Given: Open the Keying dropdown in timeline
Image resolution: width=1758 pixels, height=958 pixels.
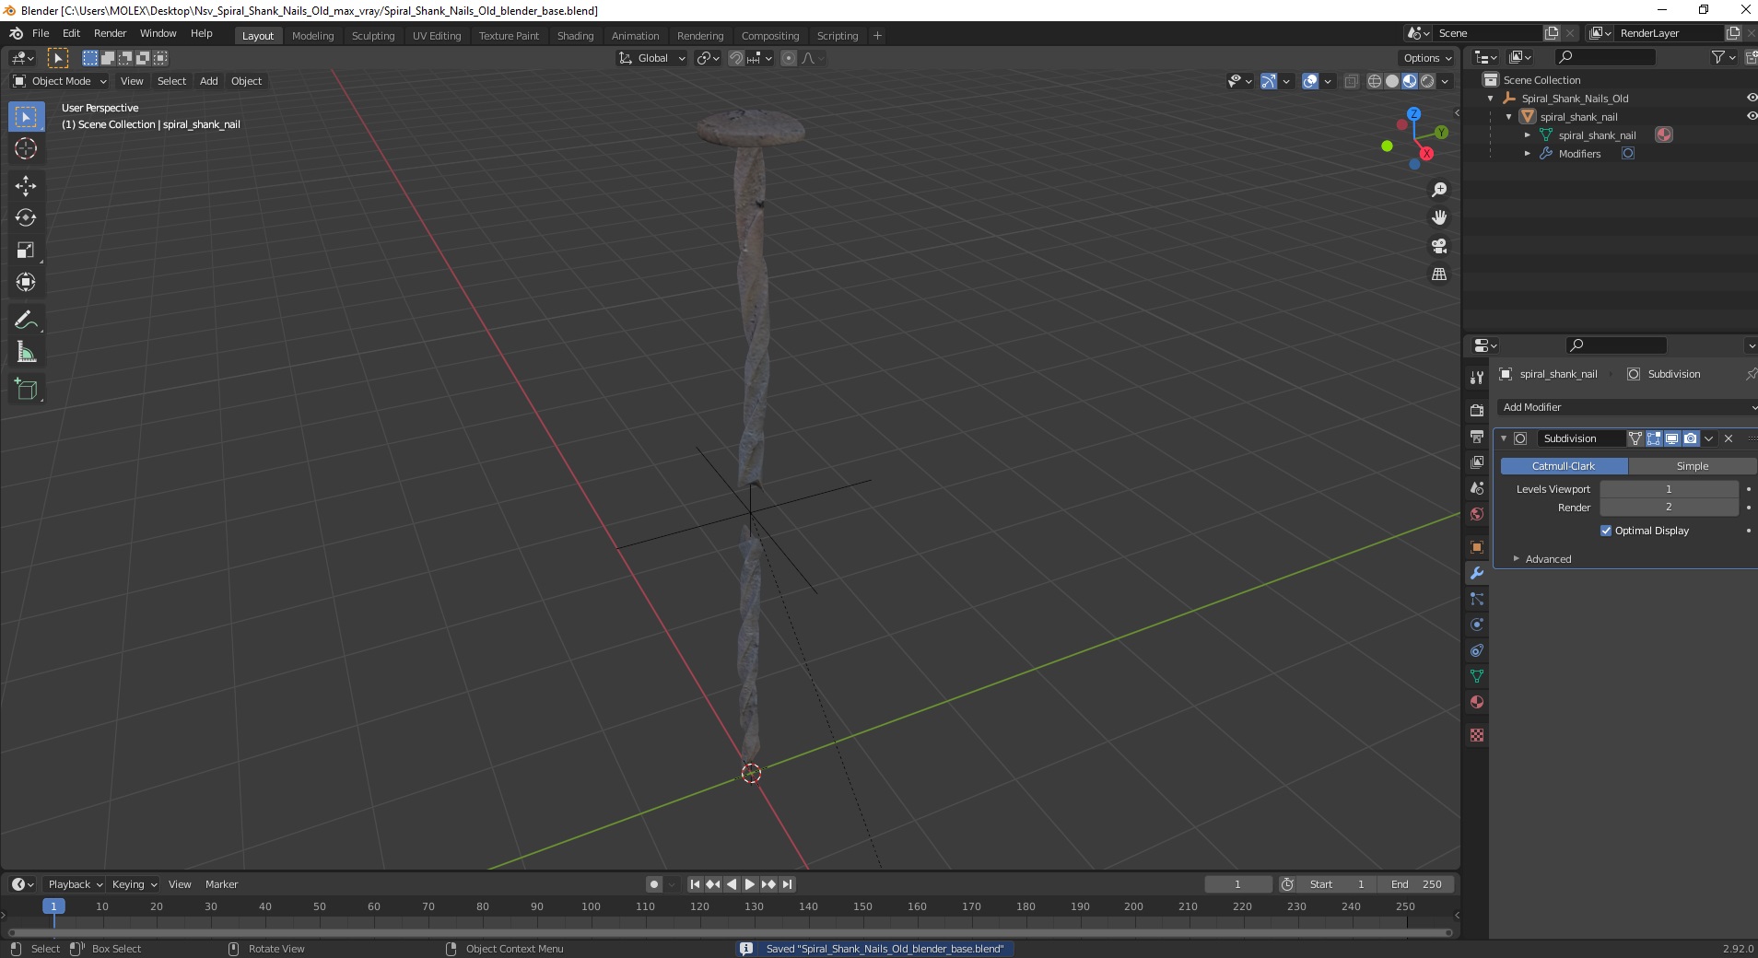Looking at the screenshot, I should [x=134, y=884].
